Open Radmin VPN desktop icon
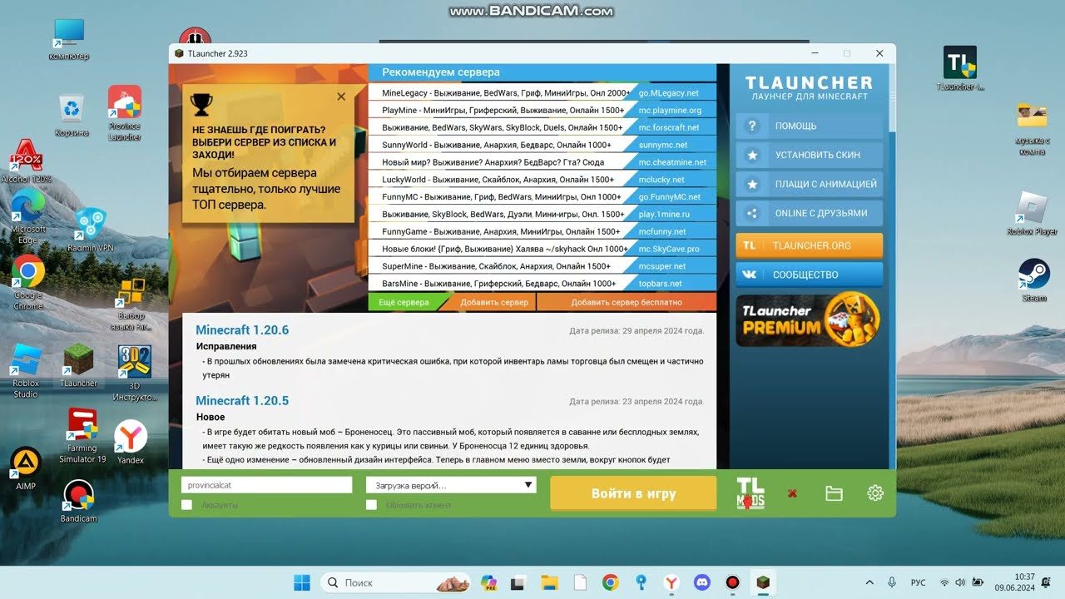The image size is (1065, 599). click(x=90, y=230)
